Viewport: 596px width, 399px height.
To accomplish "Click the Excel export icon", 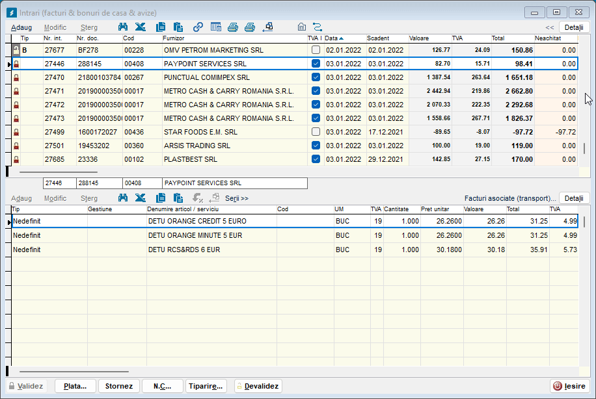I will click(x=141, y=27).
